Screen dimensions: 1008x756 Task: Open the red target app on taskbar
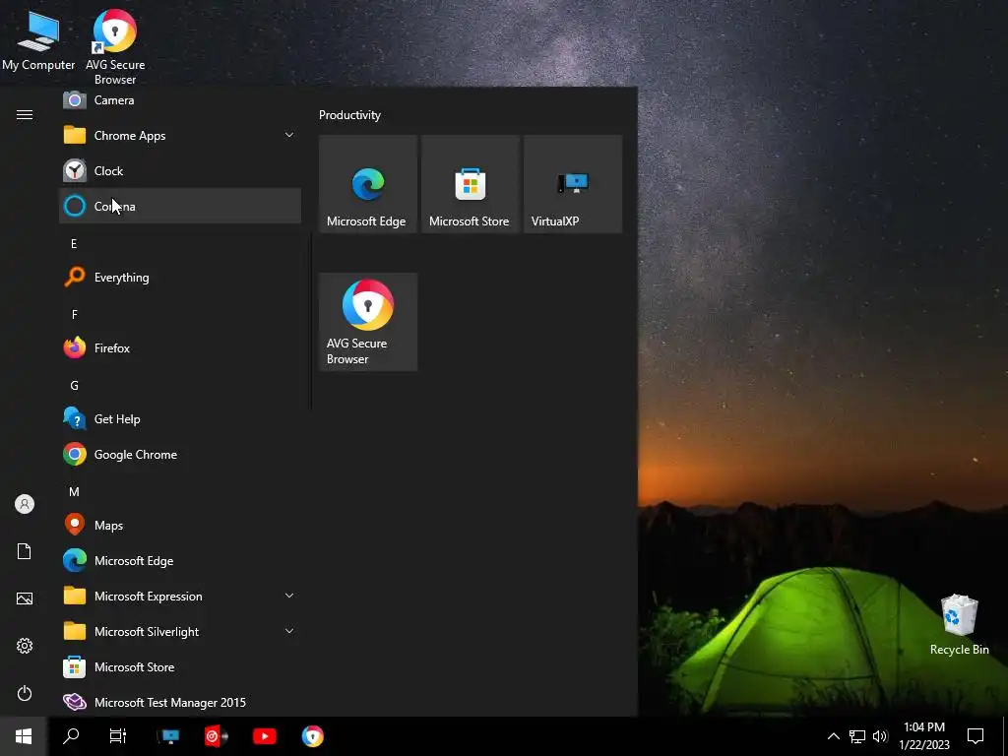(216, 736)
